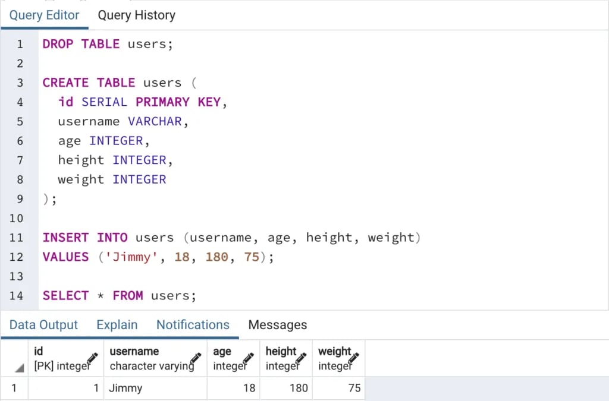
Task: Click the 'username VARCHAR,' line
Action: [x=123, y=121]
